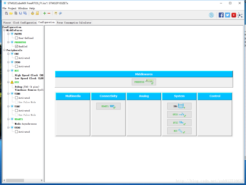Click the tree panel horizontal scrollbar thumb
The image size is (246, 185).
pyautogui.click(x=15, y=180)
